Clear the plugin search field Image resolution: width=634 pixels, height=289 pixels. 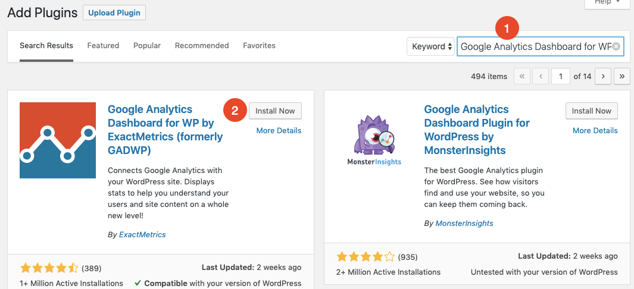click(616, 46)
